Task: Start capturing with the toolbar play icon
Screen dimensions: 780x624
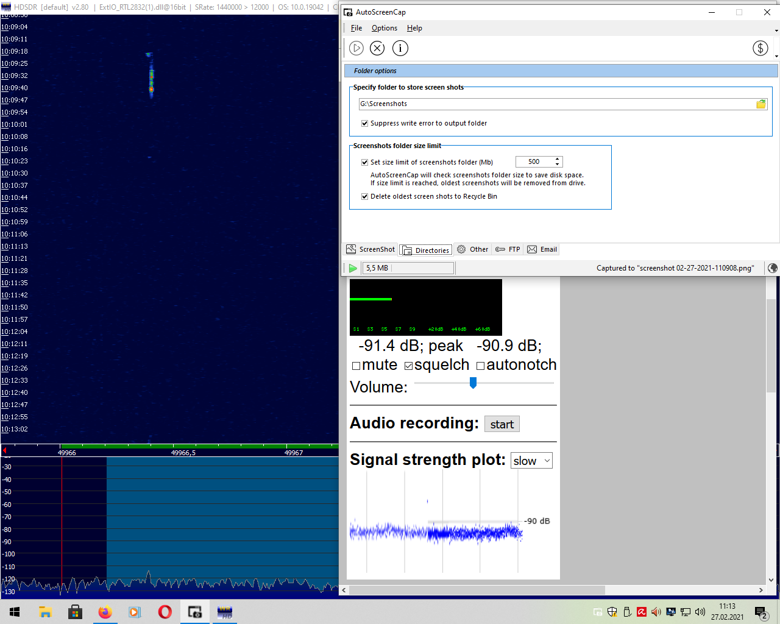Action: (356, 48)
